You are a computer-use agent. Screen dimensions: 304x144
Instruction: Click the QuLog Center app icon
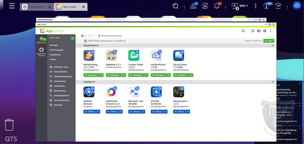click(x=178, y=55)
